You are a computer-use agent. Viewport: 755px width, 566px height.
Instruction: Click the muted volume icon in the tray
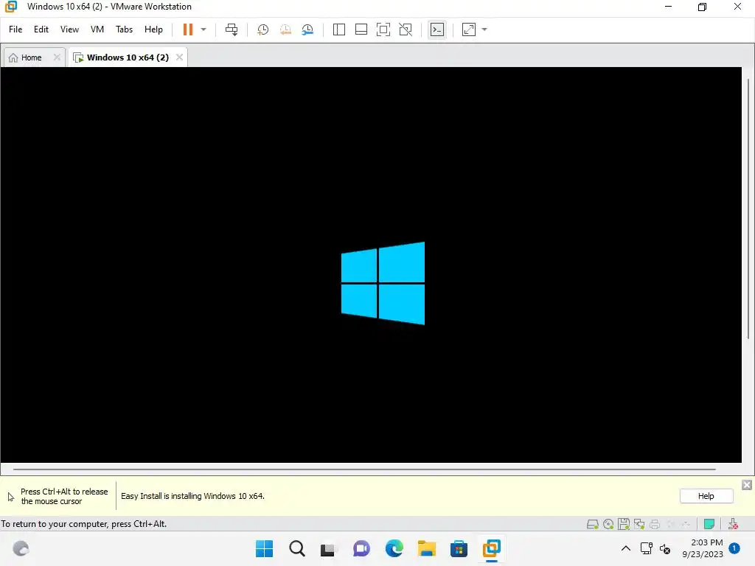[665, 548]
